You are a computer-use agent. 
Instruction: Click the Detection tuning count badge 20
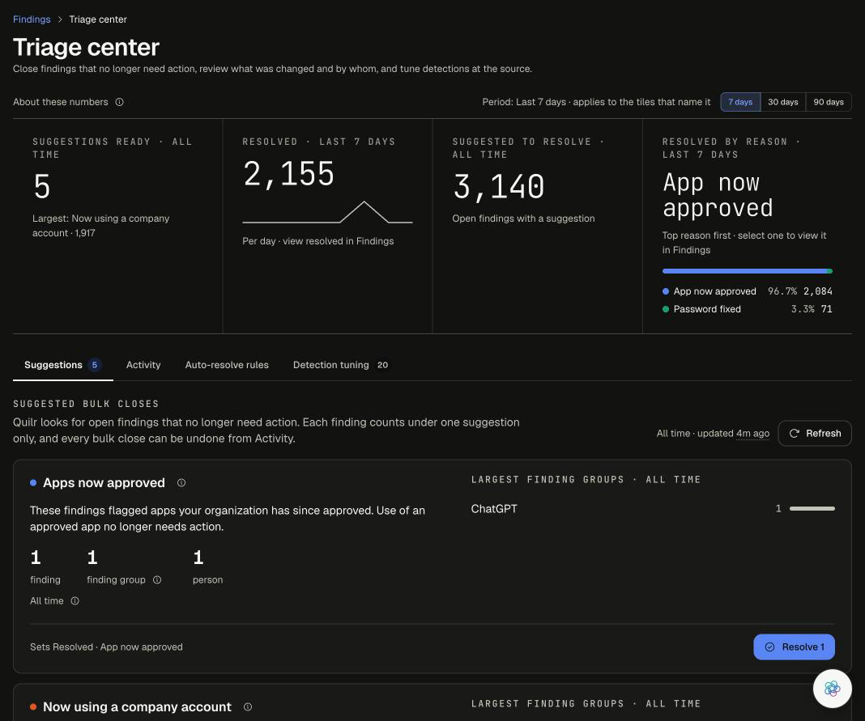pyautogui.click(x=383, y=365)
